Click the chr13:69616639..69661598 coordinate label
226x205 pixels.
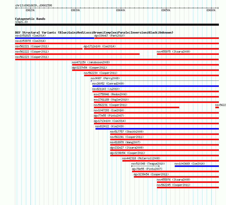(x=34, y=6)
